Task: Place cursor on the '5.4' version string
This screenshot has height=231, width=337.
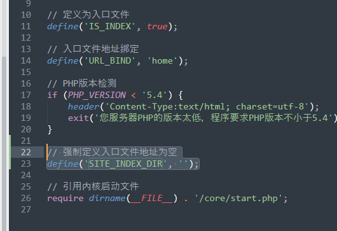Action: pos(155,95)
